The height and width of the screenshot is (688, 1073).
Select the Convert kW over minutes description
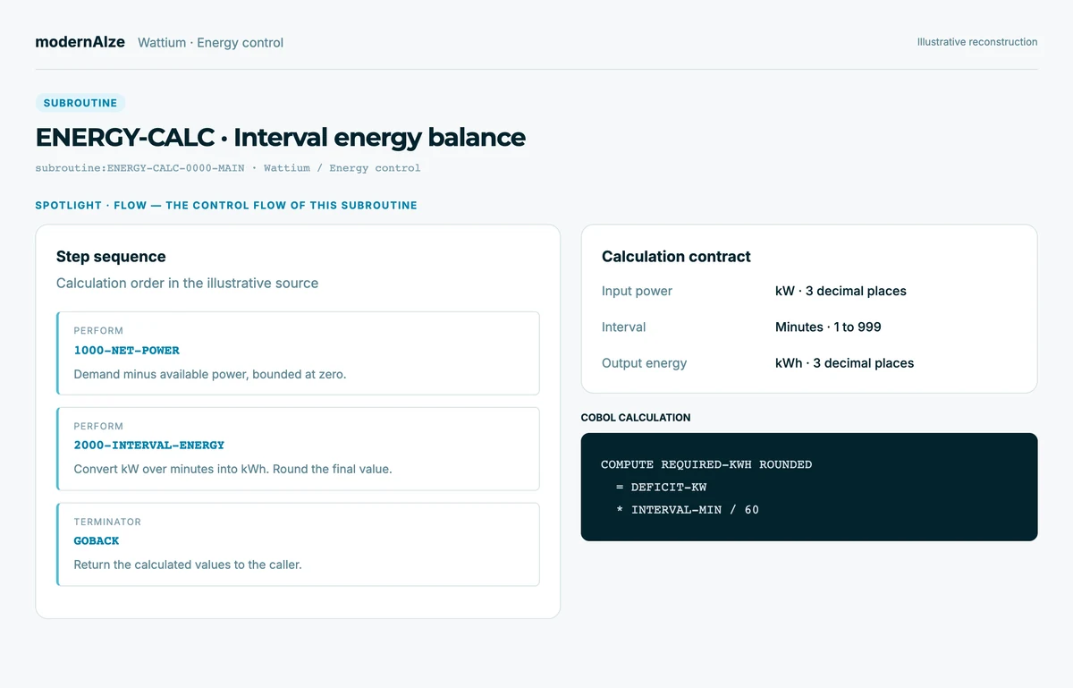[x=232, y=469]
